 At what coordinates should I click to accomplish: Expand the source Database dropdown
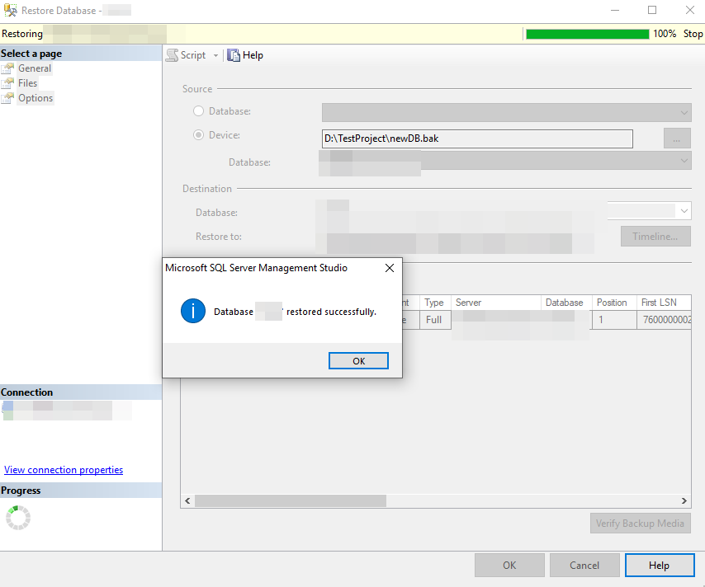[684, 113]
